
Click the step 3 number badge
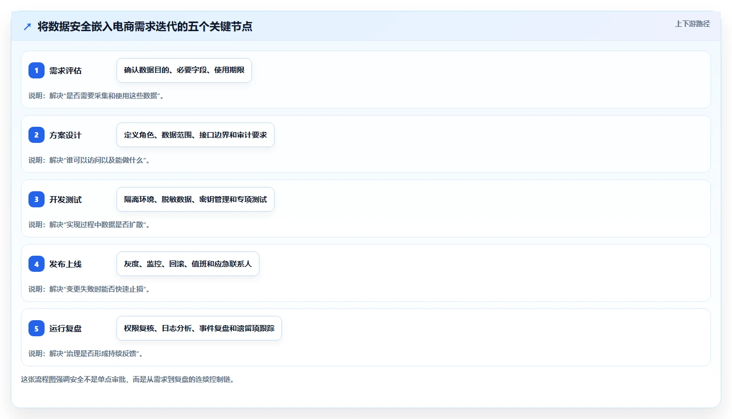37,199
